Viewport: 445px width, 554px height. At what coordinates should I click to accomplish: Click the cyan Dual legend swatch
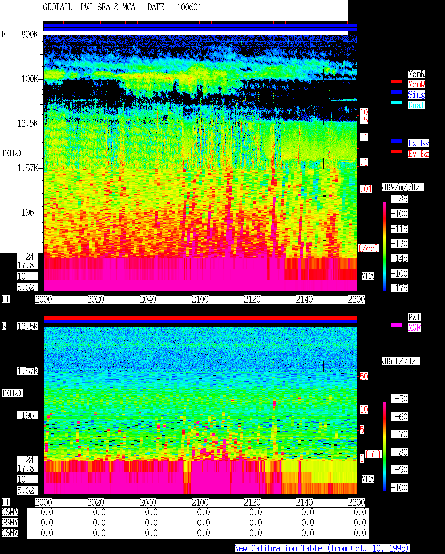click(x=396, y=103)
